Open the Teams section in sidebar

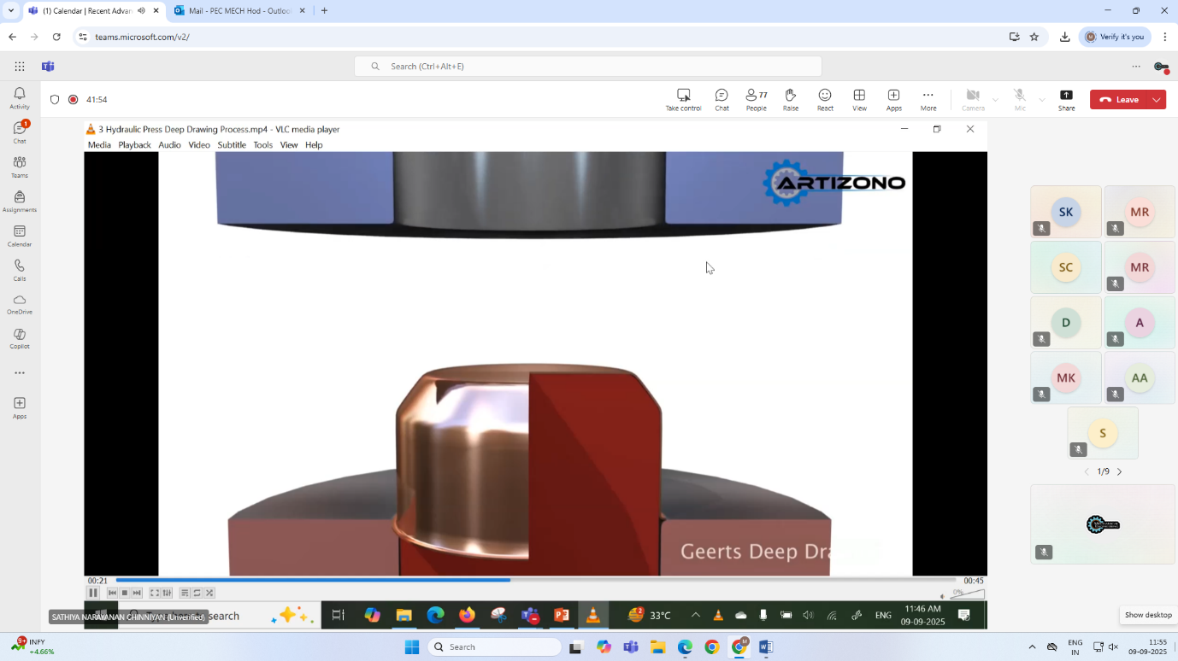(x=20, y=167)
